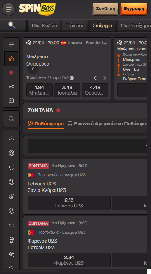151x274 pixels.
Task: Click the Σύνδεση login button
Action: pos(105,9)
